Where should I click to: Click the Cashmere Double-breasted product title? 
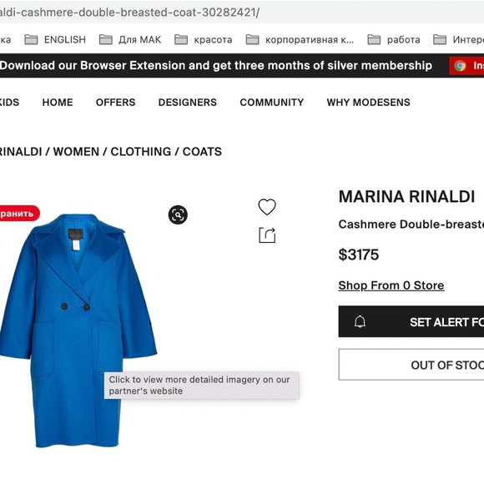click(411, 224)
